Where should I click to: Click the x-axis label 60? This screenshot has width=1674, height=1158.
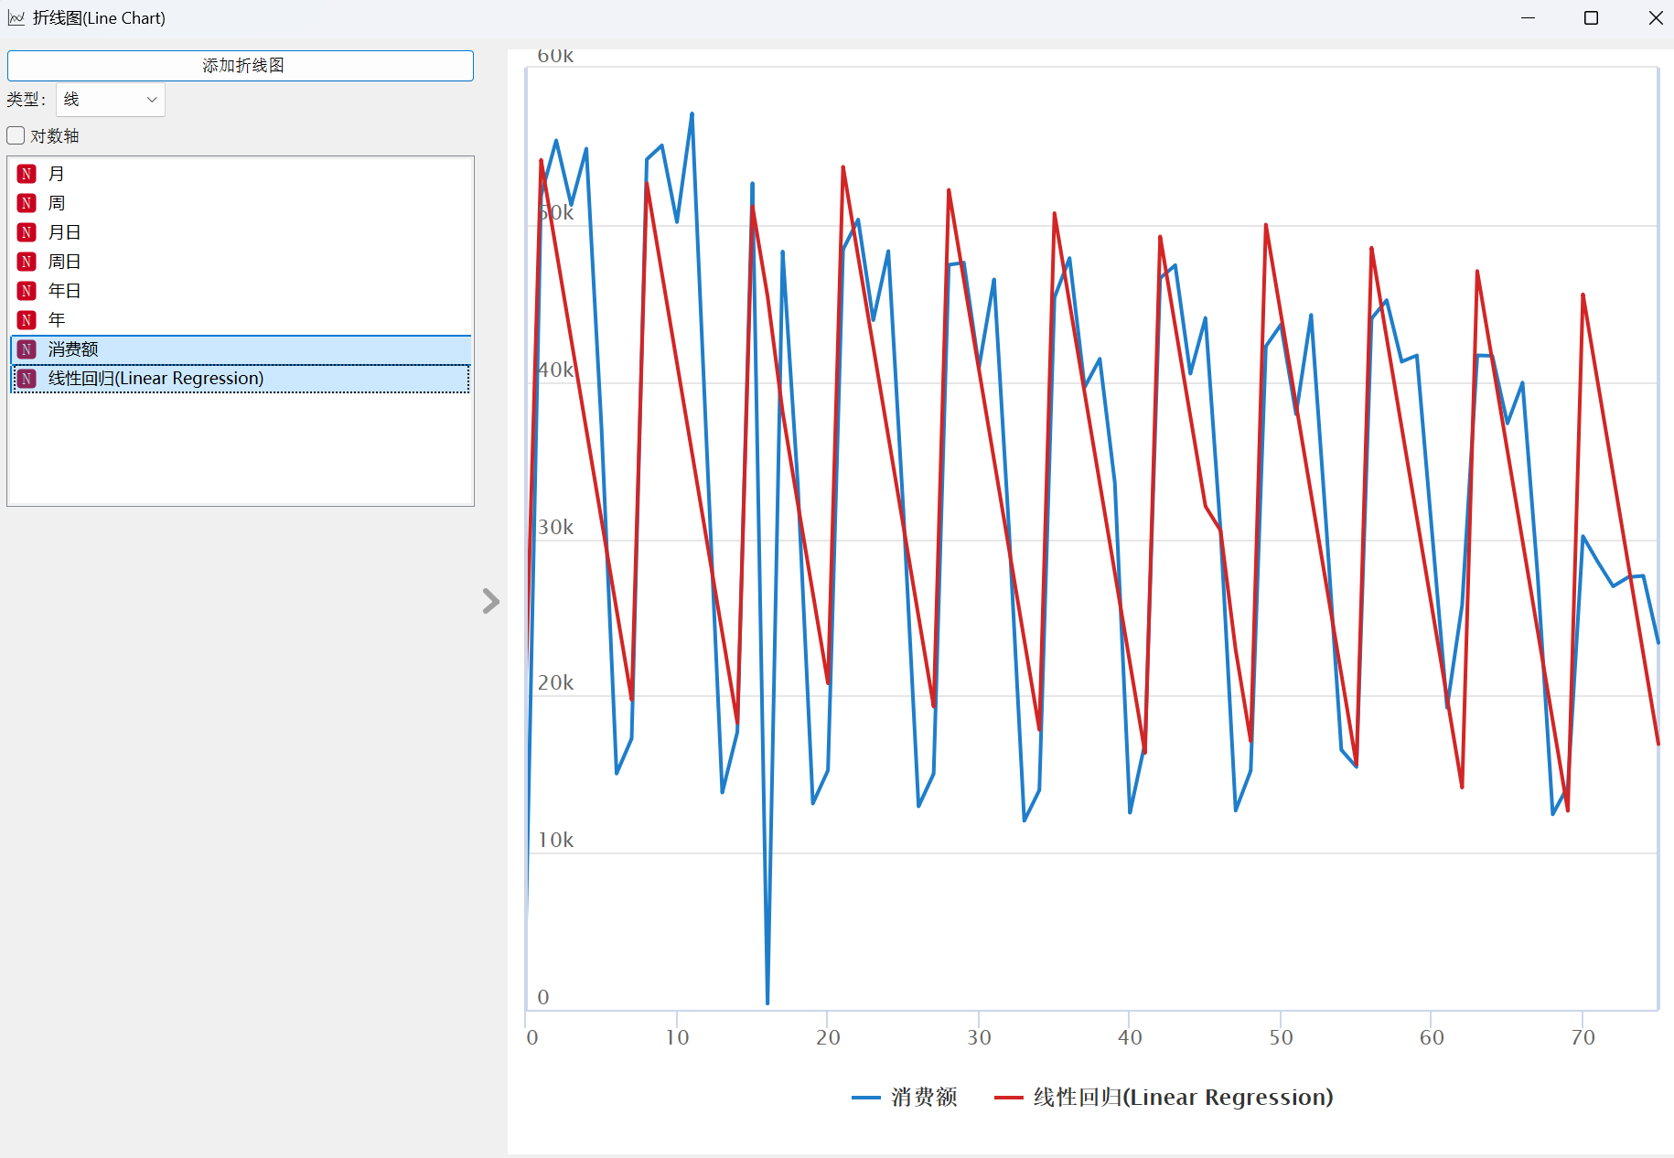(1432, 1037)
